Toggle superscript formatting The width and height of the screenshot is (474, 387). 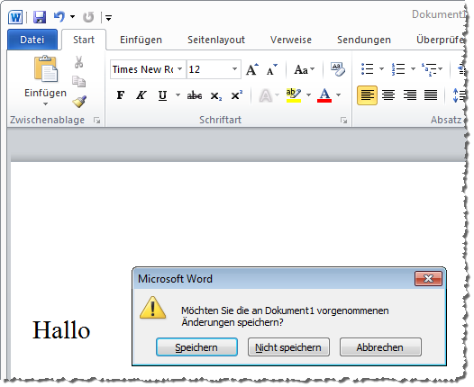tap(236, 95)
